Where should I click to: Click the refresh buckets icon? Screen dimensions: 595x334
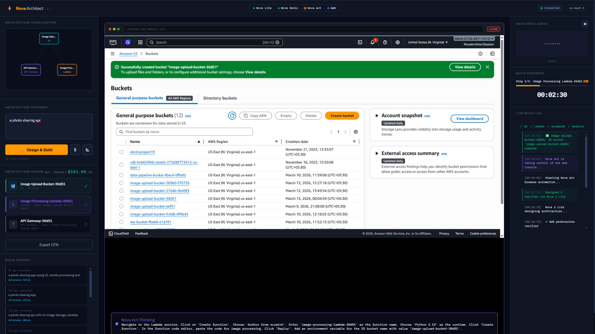[x=232, y=116]
